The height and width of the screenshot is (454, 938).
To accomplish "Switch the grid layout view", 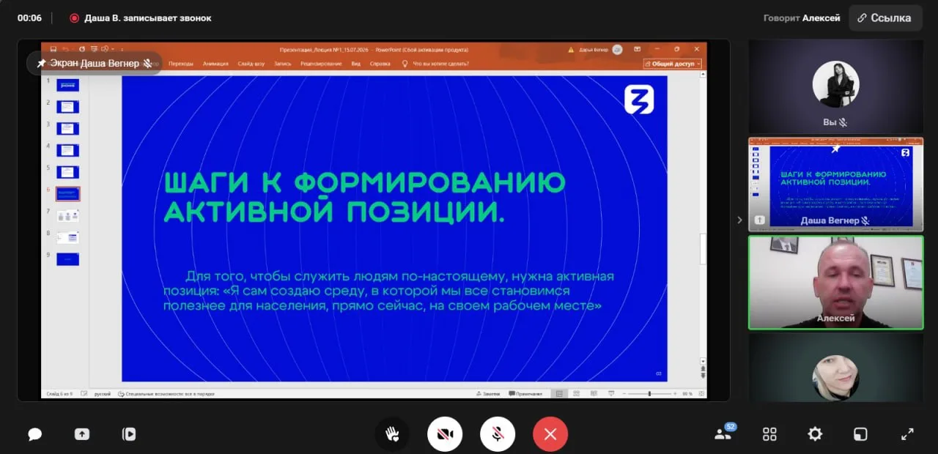I will click(769, 434).
